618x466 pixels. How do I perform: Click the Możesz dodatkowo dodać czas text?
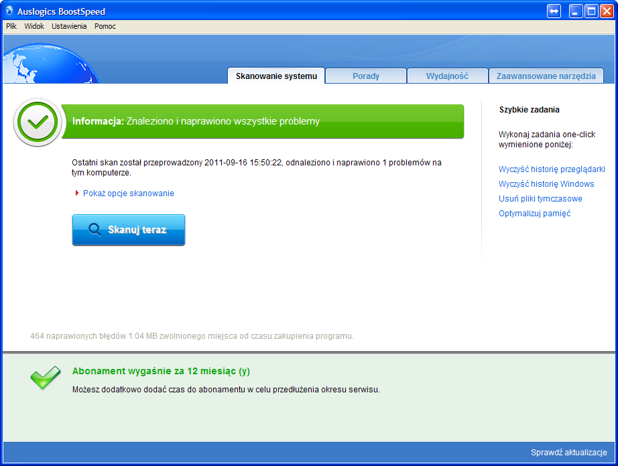click(226, 390)
